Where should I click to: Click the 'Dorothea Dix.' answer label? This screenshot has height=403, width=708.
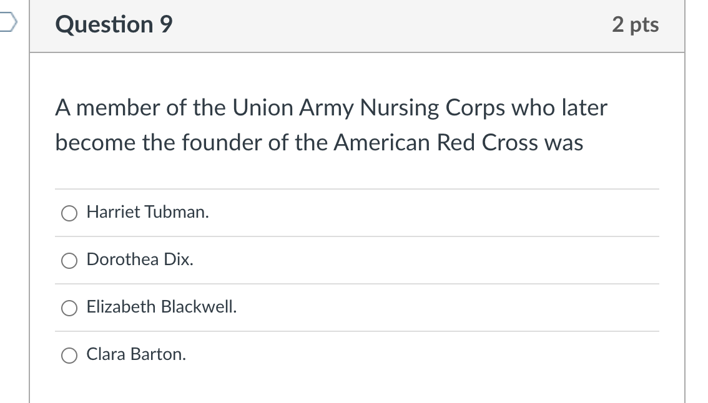[140, 260]
